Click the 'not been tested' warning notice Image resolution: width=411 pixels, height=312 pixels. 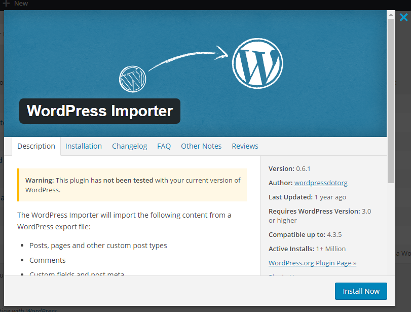132,185
